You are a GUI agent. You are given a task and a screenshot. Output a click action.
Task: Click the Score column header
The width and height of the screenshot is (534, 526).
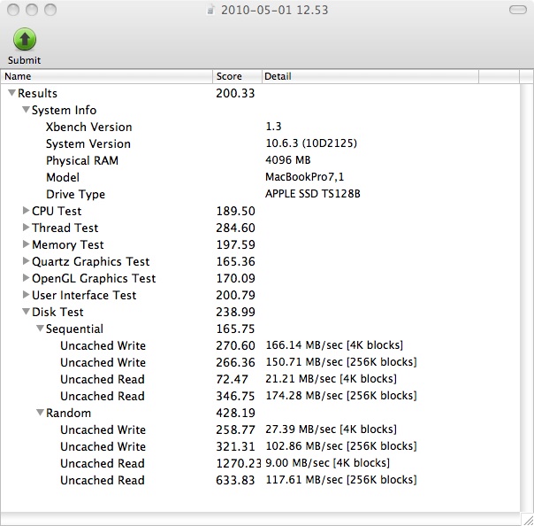coord(237,76)
